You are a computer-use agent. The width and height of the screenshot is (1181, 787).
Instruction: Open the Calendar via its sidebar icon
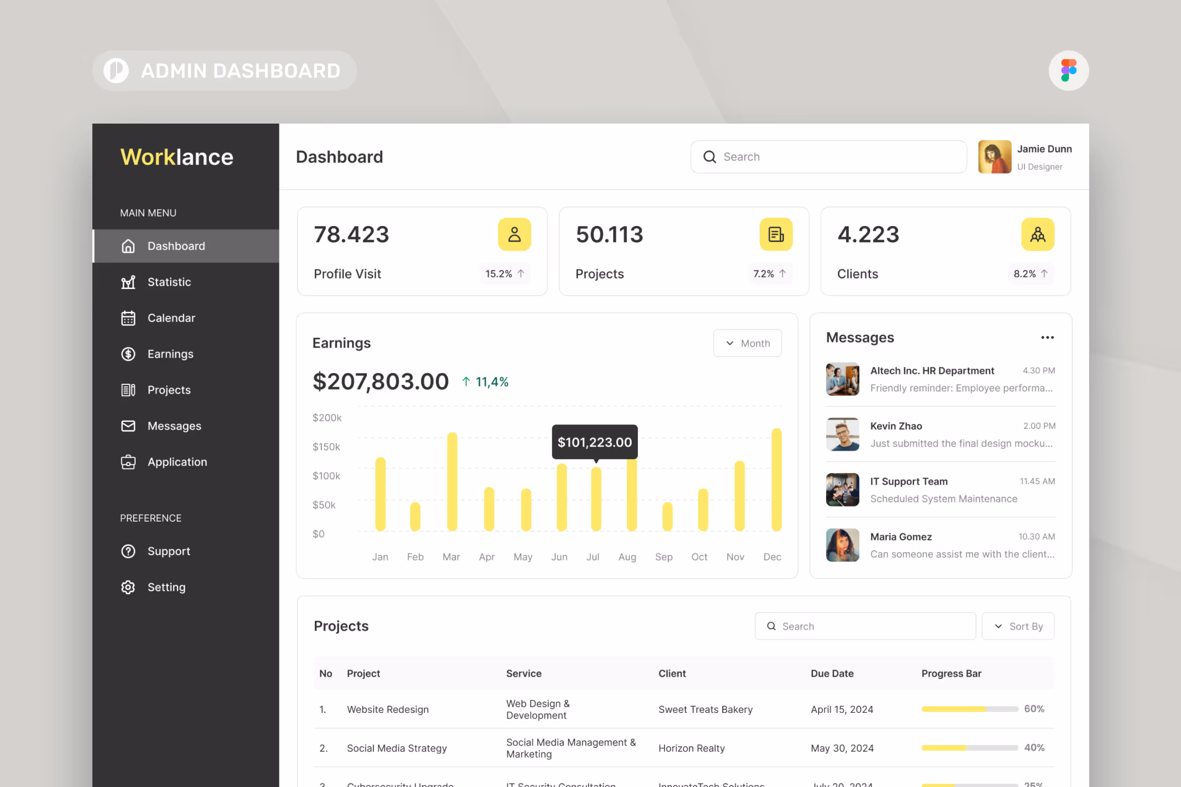(x=128, y=318)
